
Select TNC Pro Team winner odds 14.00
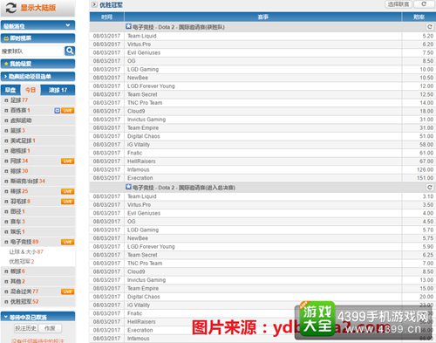click(x=426, y=103)
